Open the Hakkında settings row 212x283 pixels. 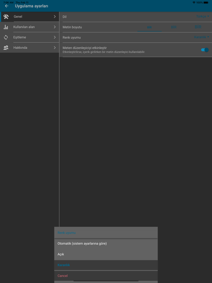[x=30, y=48]
